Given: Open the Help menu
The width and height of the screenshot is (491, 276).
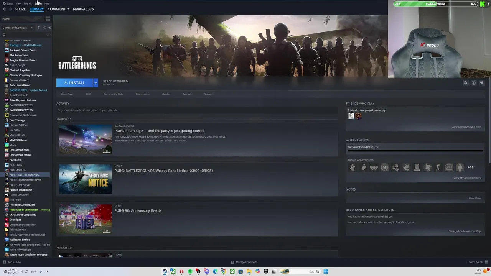Looking at the screenshot, I should coord(47,3).
